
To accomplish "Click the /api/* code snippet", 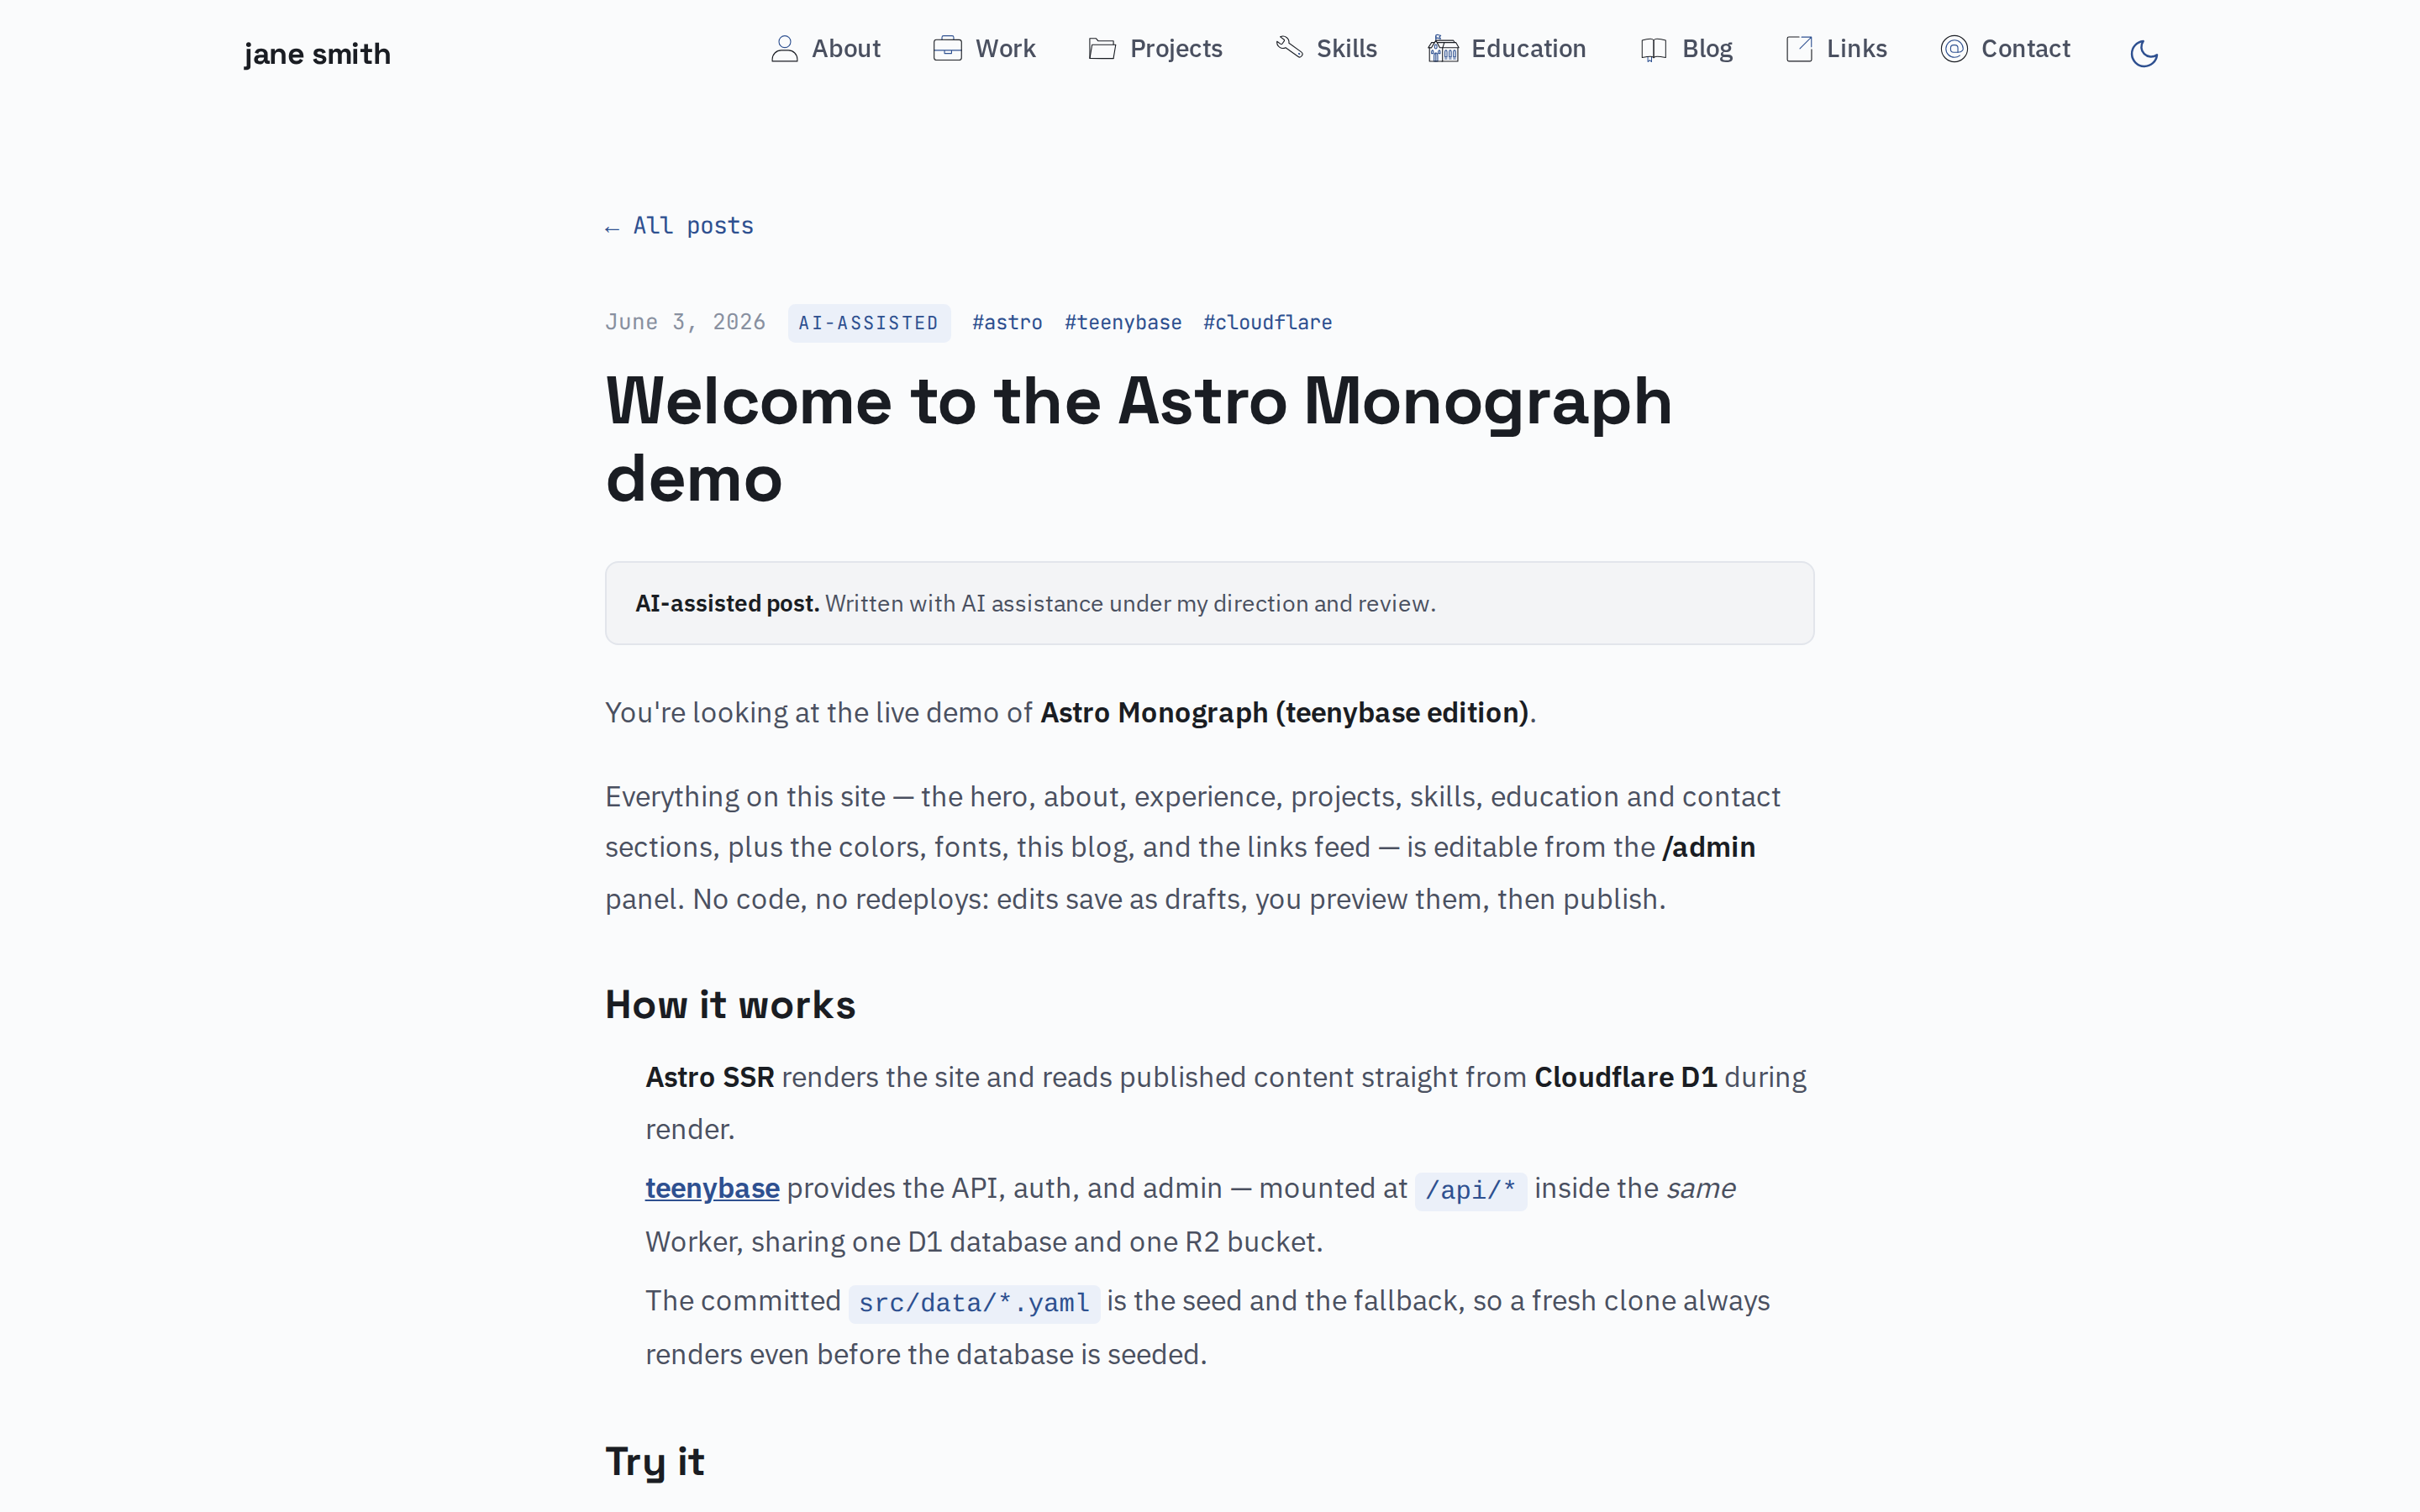I will (x=1470, y=1190).
